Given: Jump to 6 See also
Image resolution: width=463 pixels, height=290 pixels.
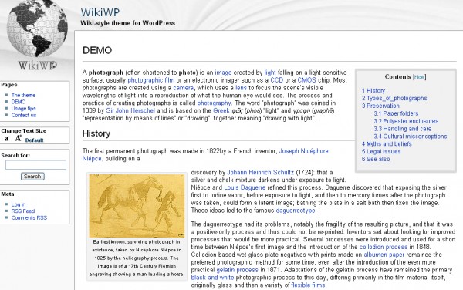Looking at the screenshot, I should 376,160.
